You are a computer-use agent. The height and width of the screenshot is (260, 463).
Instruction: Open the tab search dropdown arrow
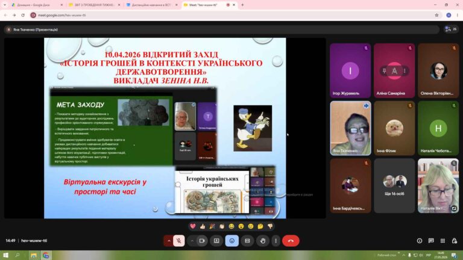coord(4,5)
